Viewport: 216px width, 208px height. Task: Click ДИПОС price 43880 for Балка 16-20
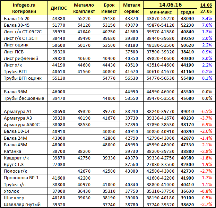tap(59, 19)
